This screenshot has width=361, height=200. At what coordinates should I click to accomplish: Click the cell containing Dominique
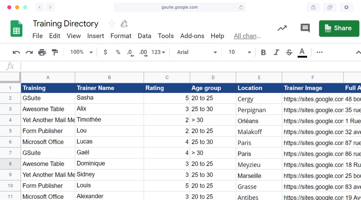click(109, 164)
